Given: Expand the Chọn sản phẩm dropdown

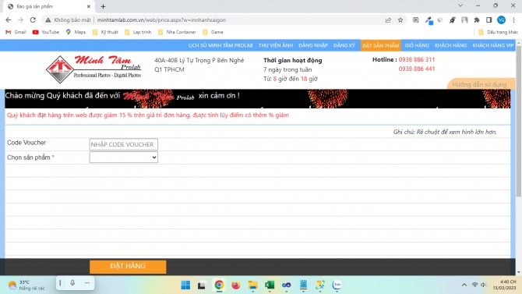Looking at the screenshot, I should coord(124,158).
